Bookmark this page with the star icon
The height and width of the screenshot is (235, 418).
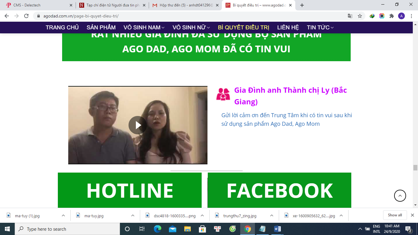coord(360,16)
